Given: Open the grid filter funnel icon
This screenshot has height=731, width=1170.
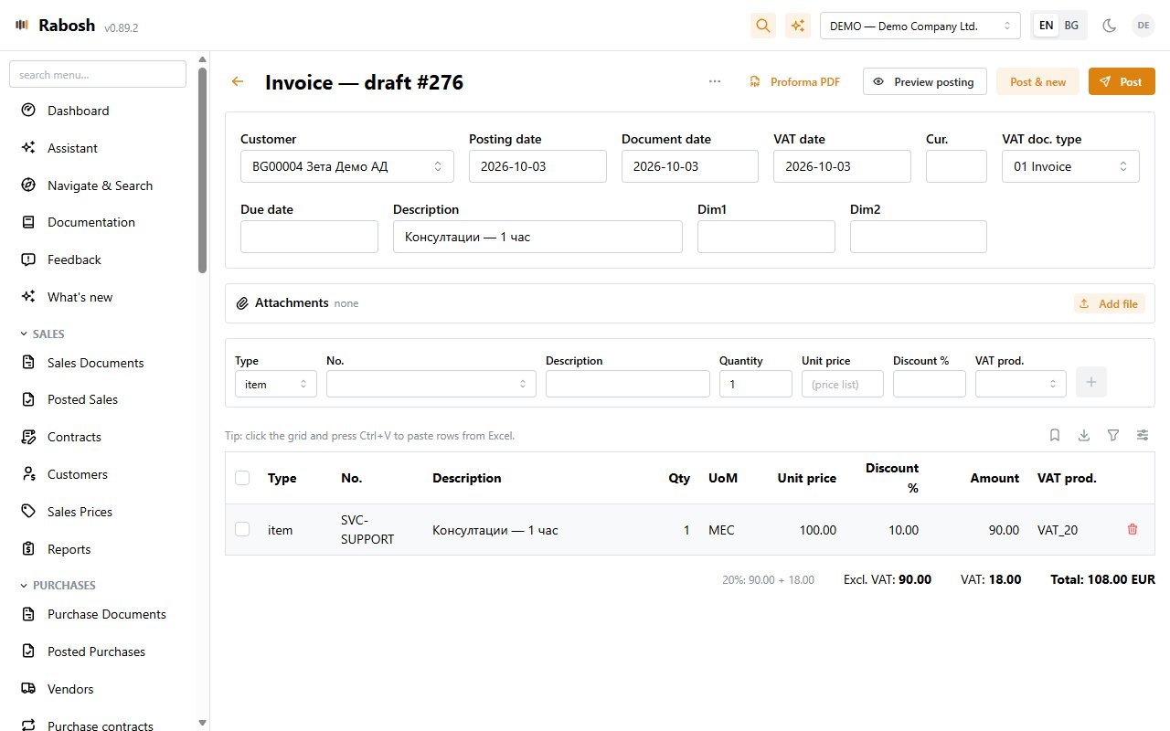Looking at the screenshot, I should [x=1113, y=436].
